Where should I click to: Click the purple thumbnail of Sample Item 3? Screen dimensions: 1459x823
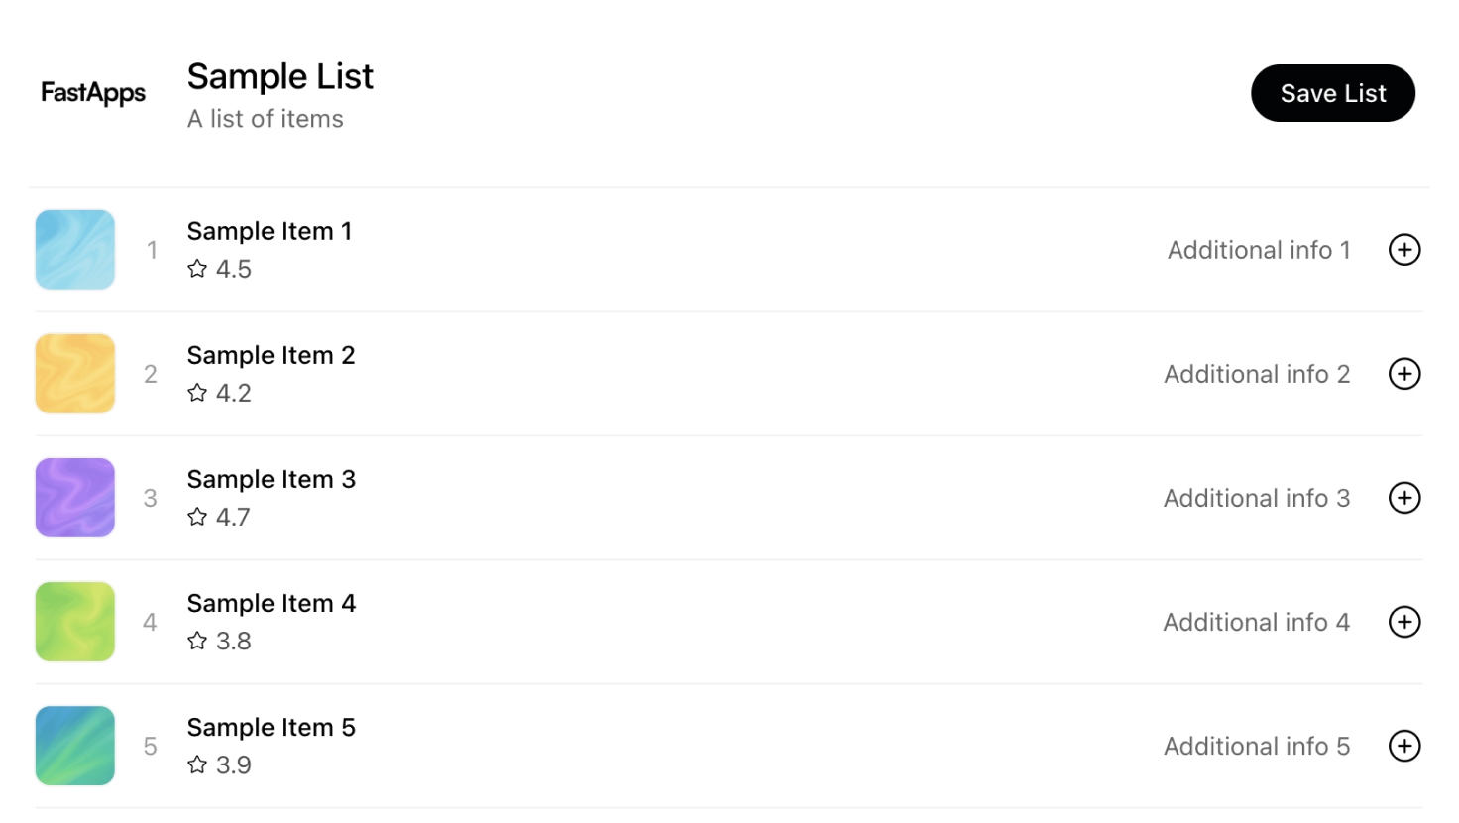(x=74, y=498)
